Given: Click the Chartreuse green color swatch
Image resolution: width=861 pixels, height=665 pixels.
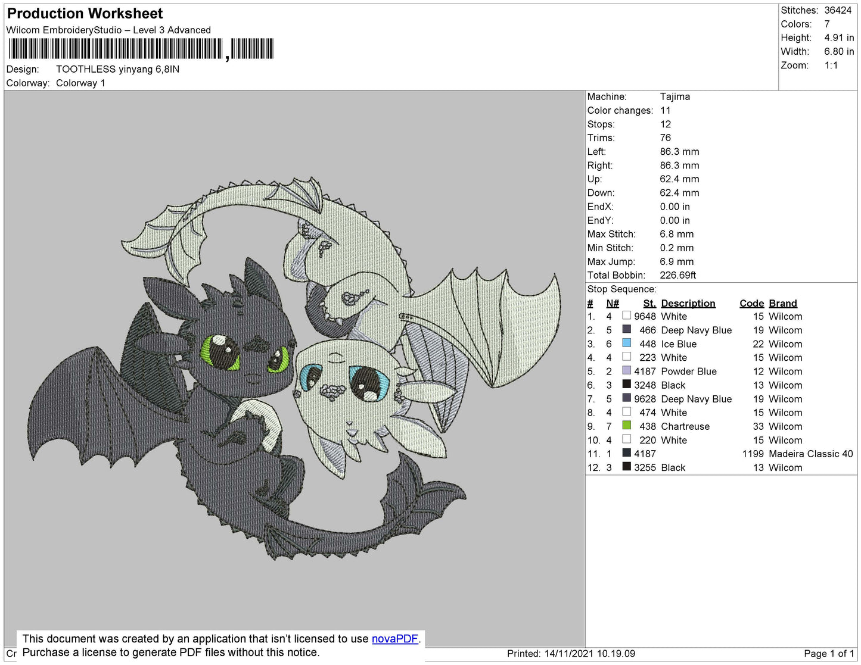Looking at the screenshot, I should click(x=626, y=426).
